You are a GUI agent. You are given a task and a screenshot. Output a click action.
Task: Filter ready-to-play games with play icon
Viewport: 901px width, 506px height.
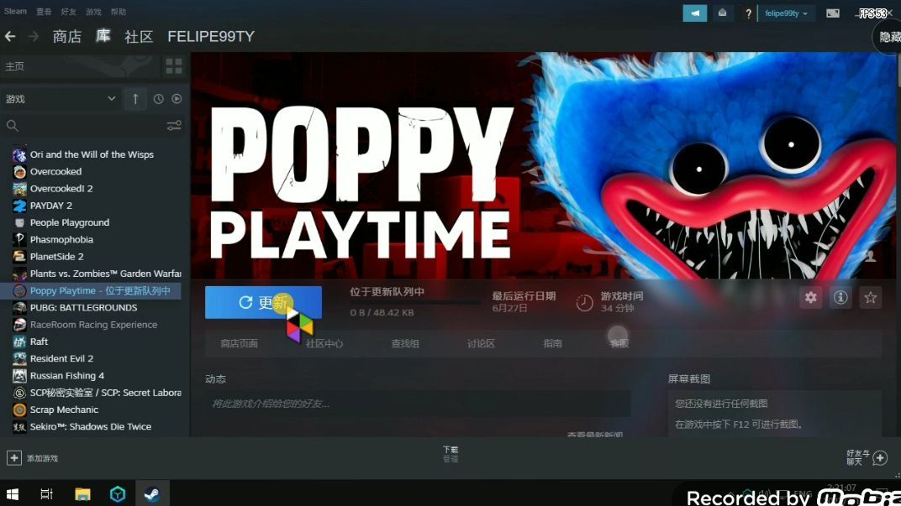(177, 99)
